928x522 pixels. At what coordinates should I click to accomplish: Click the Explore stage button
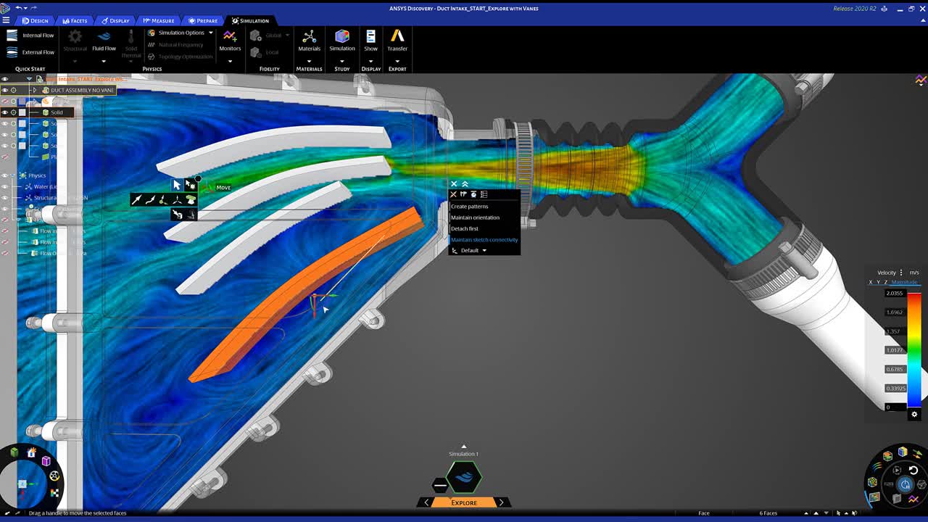[x=464, y=502]
